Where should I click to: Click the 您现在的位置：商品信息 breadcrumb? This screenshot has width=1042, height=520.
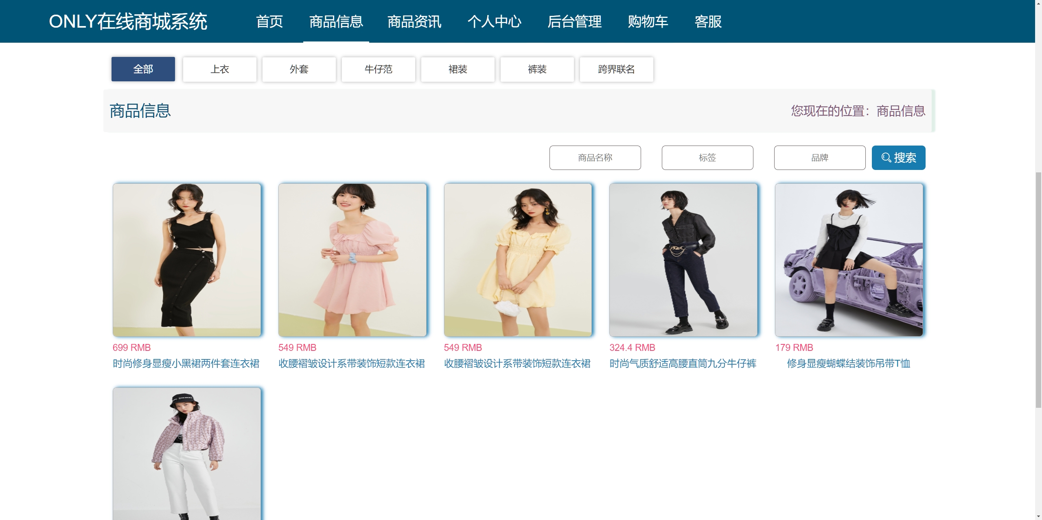(858, 111)
